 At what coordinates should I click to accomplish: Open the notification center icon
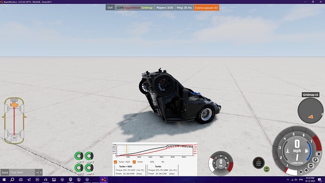coord(319,180)
